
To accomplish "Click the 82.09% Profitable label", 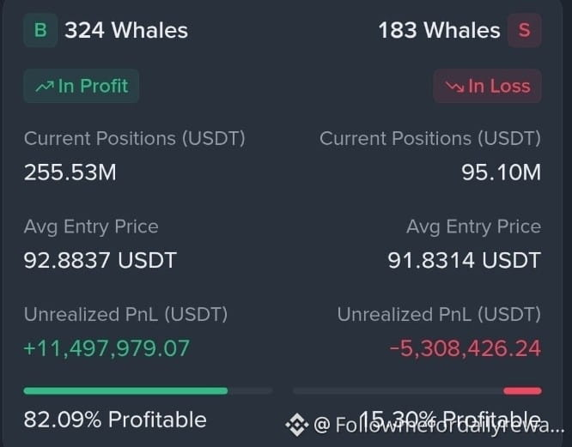I will tap(115, 420).
